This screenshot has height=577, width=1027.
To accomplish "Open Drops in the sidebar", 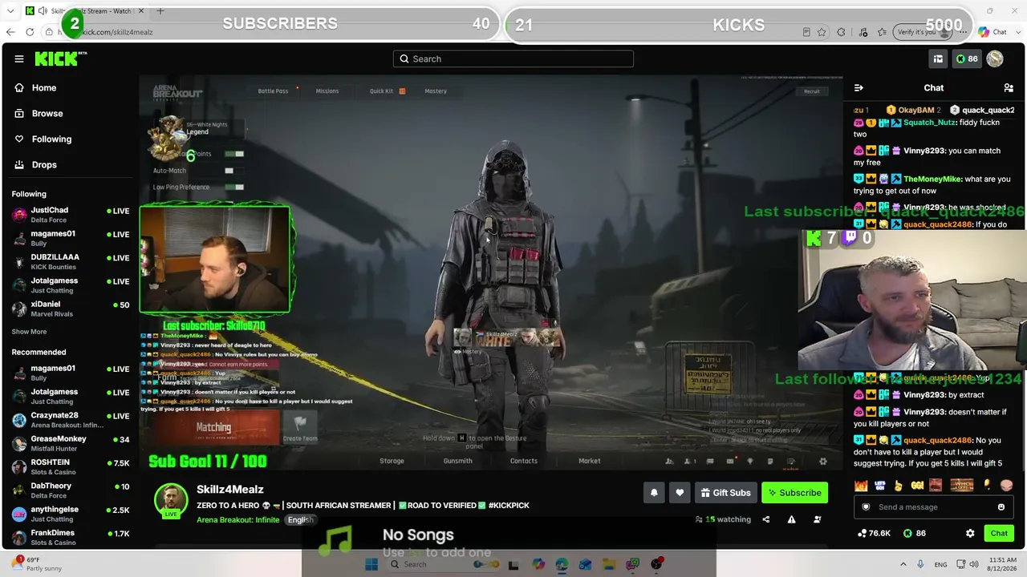I will (x=44, y=164).
